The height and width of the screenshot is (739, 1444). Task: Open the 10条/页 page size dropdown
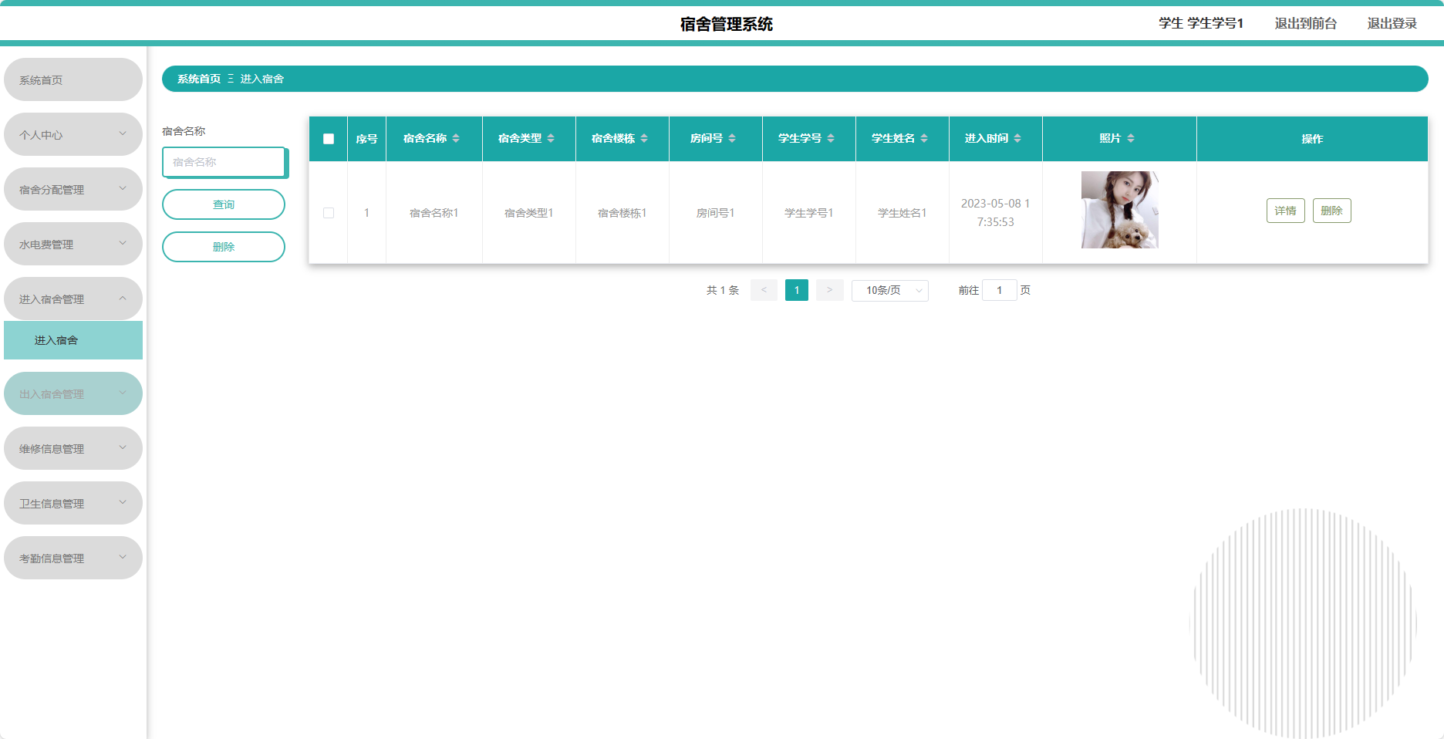(889, 290)
